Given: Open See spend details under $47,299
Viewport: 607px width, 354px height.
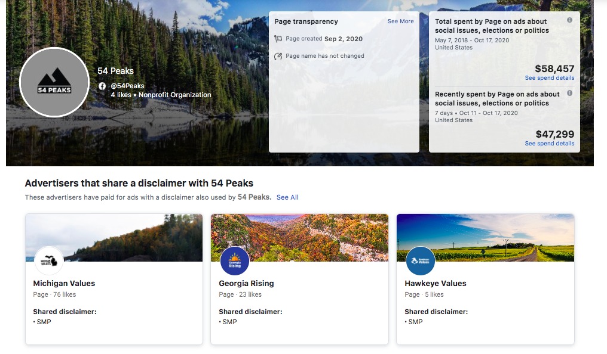Looking at the screenshot, I should tap(549, 144).
